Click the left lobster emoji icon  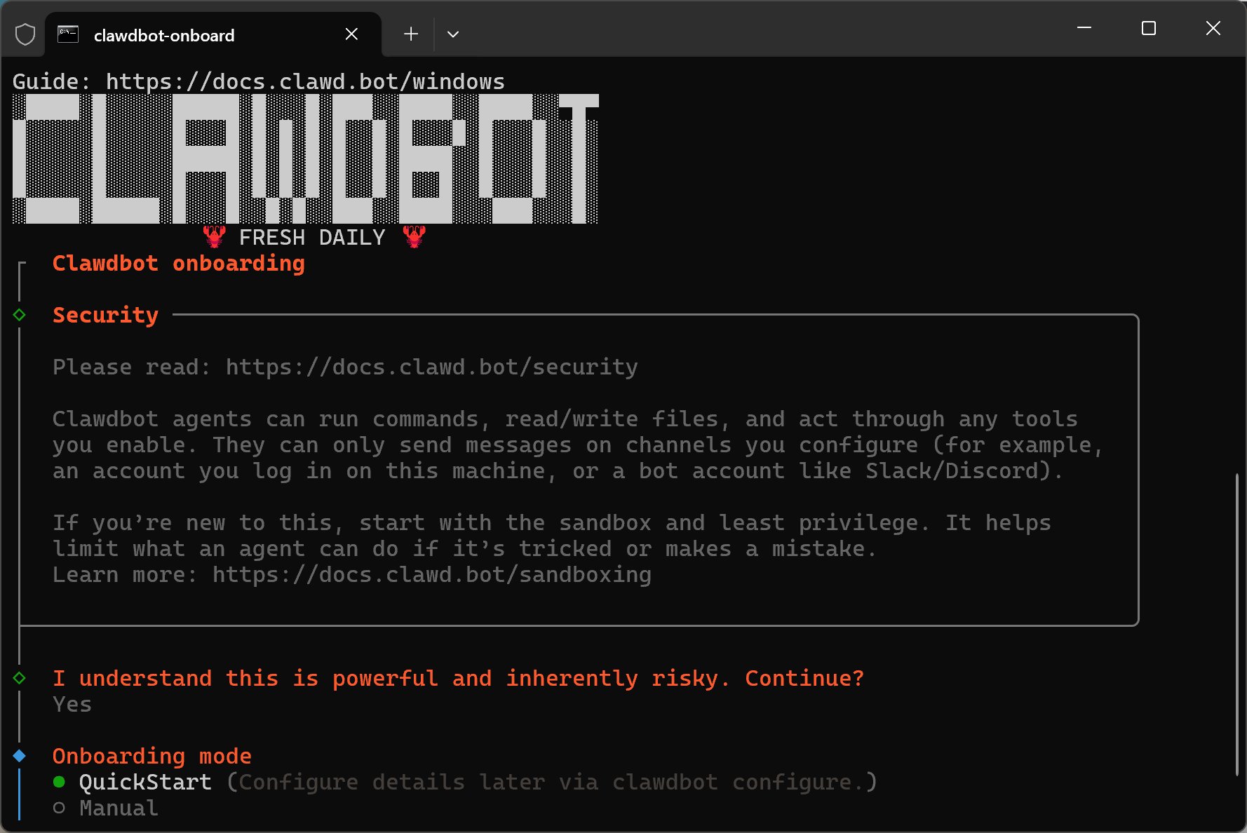[x=215, y=236]
